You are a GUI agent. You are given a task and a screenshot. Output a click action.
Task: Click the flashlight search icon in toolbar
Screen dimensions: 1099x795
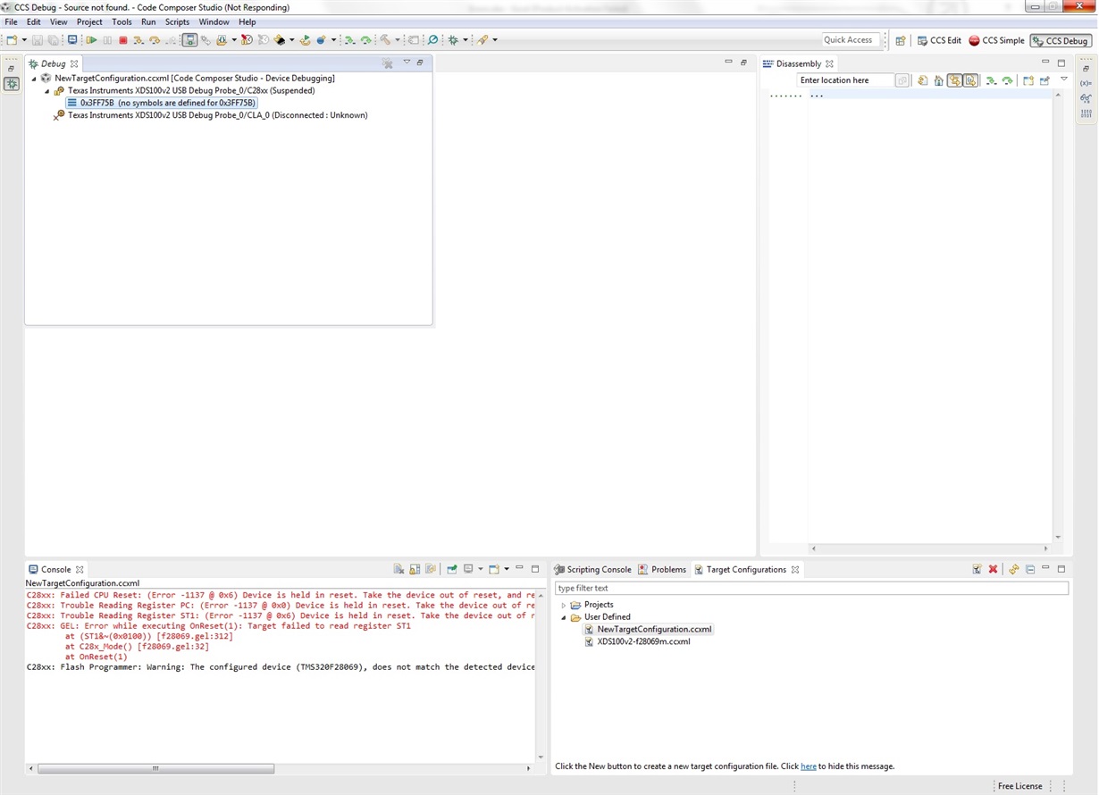(x=482, y=40)
